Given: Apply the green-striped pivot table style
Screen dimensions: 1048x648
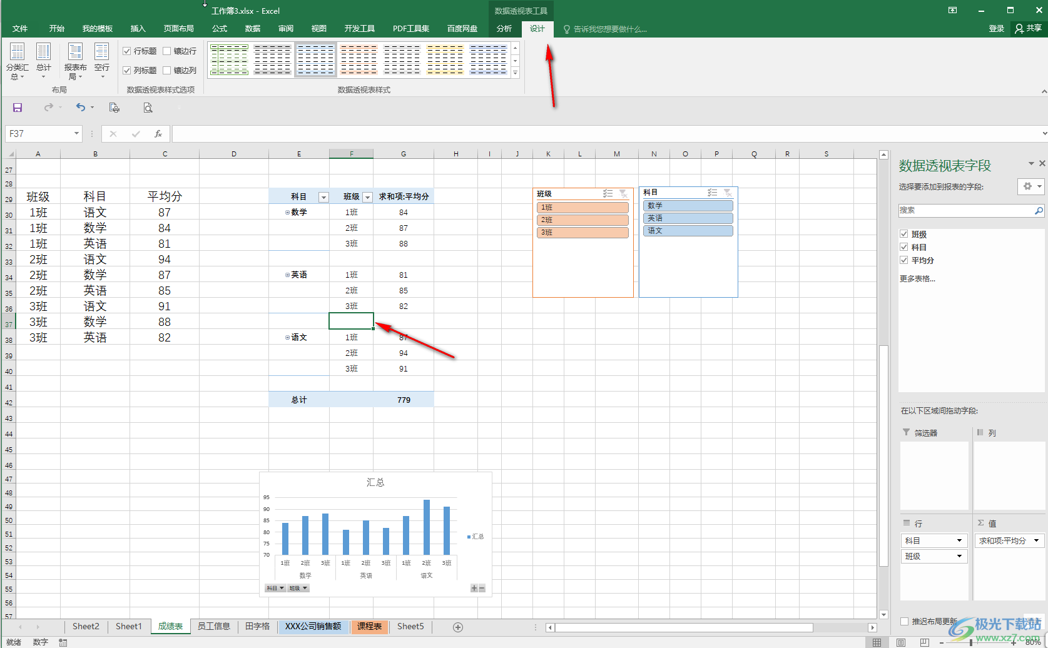Looking at the screenshot, I should click(229, 59).
